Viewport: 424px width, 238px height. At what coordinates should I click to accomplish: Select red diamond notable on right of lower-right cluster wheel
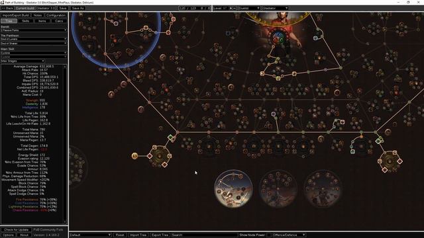[399, 161]
